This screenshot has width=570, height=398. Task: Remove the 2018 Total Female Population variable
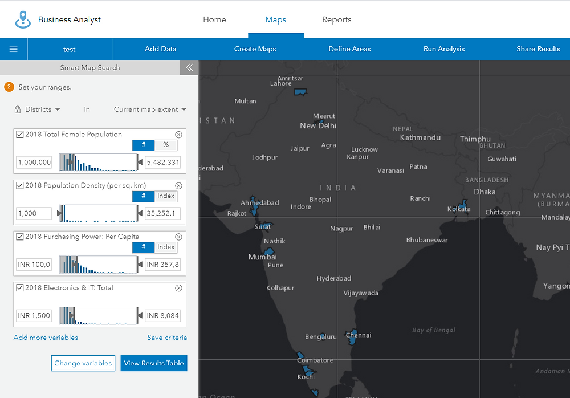tap(178, 135)
